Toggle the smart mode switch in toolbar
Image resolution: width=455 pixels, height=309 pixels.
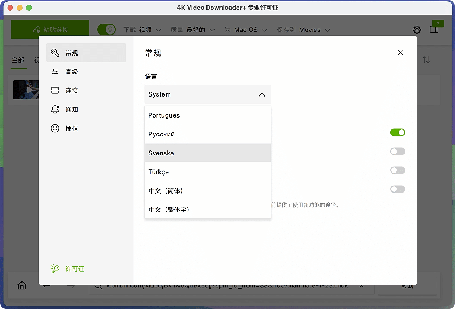[x=106, y=29]
